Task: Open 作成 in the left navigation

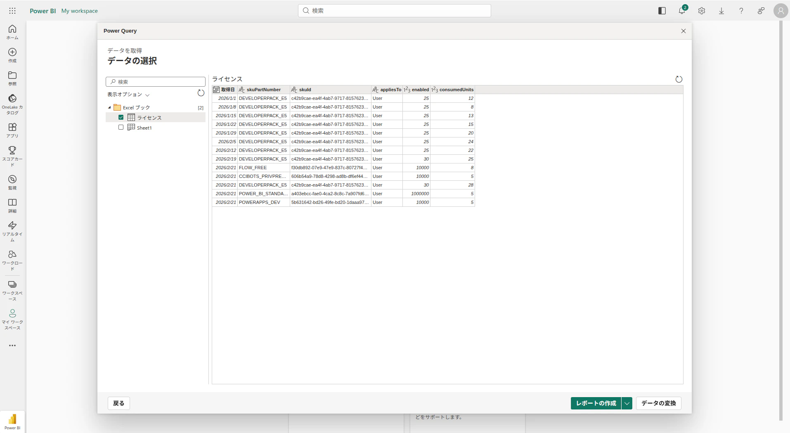Action: point(12,55)
